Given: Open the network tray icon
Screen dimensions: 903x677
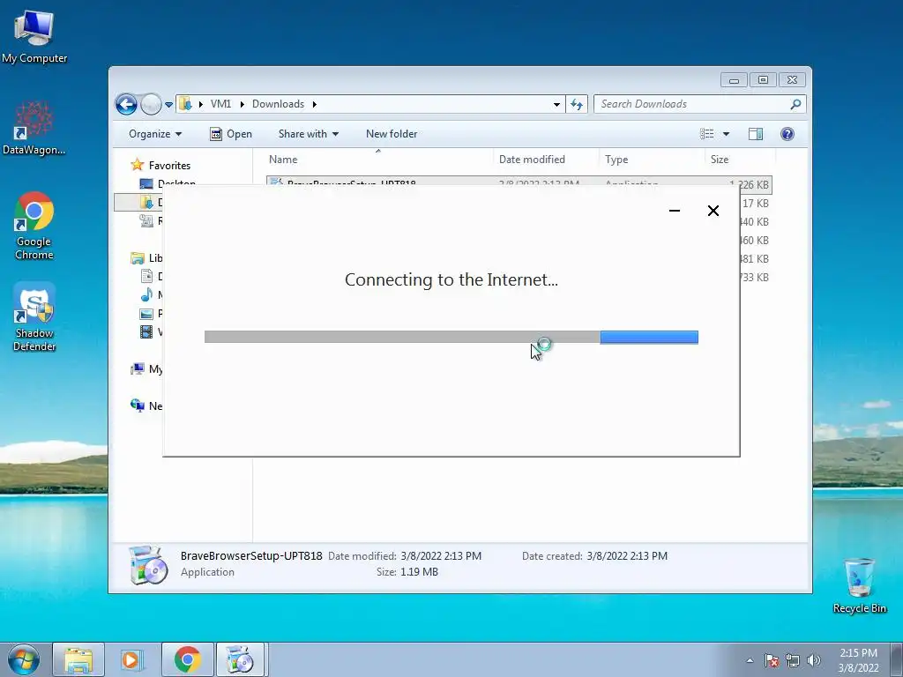Looking at the screenshot, I should [793, 660].
